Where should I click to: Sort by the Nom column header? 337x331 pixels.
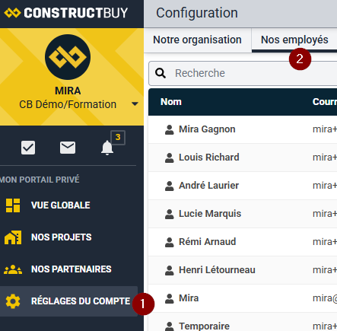pos(171,102)
